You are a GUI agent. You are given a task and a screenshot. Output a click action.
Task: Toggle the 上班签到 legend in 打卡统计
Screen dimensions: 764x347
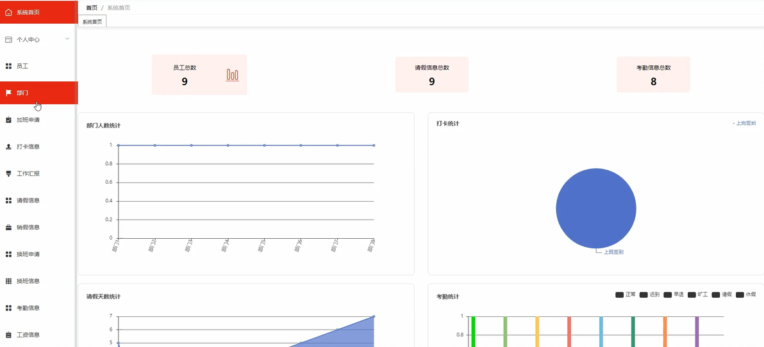click(x=744, y=124)
